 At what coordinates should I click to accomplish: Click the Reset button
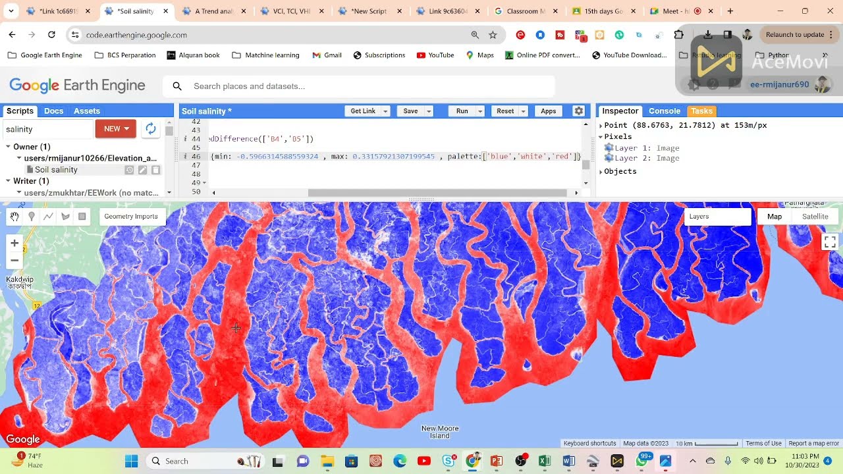pos(505,111)
